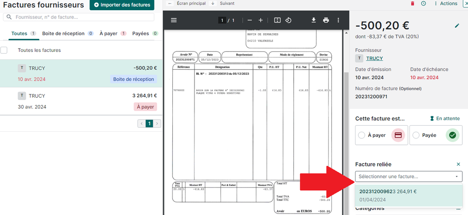Zoom in the PDF with plus icon
This screenshot has height=215, width=468.
click(x=261, y=20)
